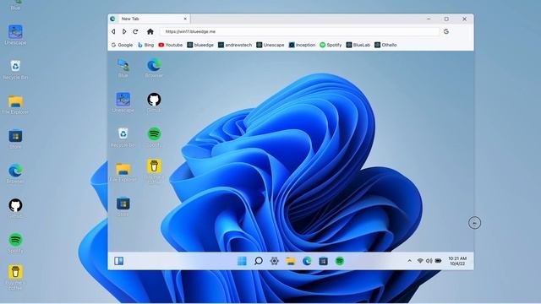Focus the address bar showing win11.blueedge.me
Viewport: 541px width, 304px height.
[299, 31]
